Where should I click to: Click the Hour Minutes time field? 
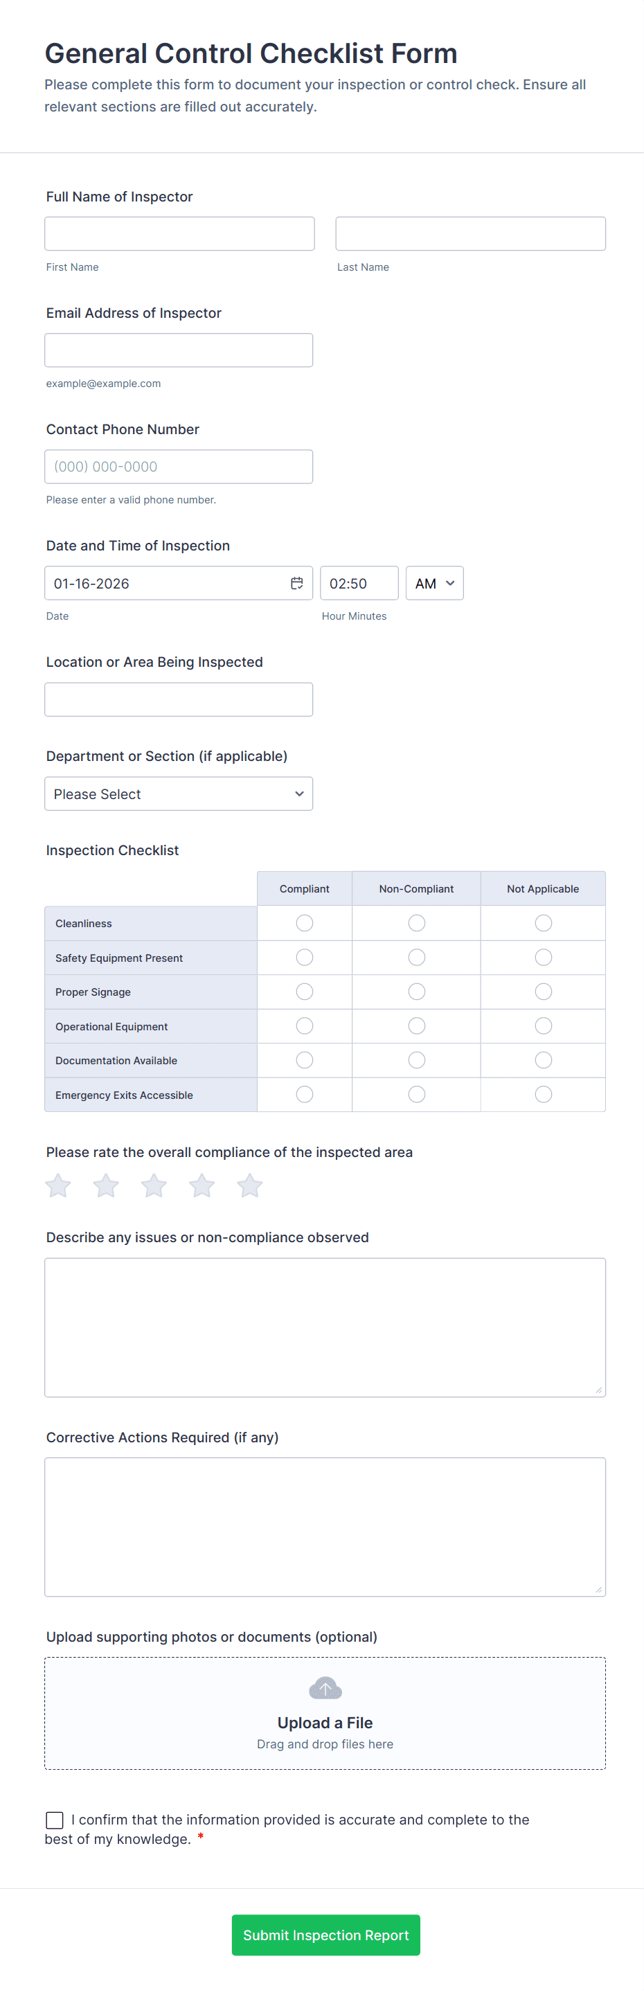pos(359,583)
